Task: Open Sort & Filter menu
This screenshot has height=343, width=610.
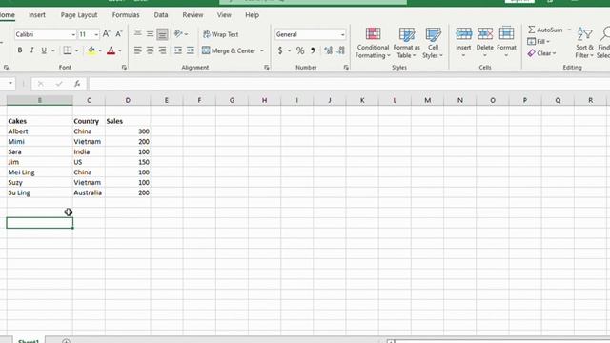Action: (584, 43)
